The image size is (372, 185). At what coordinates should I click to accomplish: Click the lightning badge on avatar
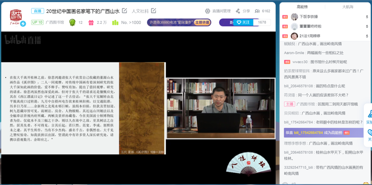[23, 24]
